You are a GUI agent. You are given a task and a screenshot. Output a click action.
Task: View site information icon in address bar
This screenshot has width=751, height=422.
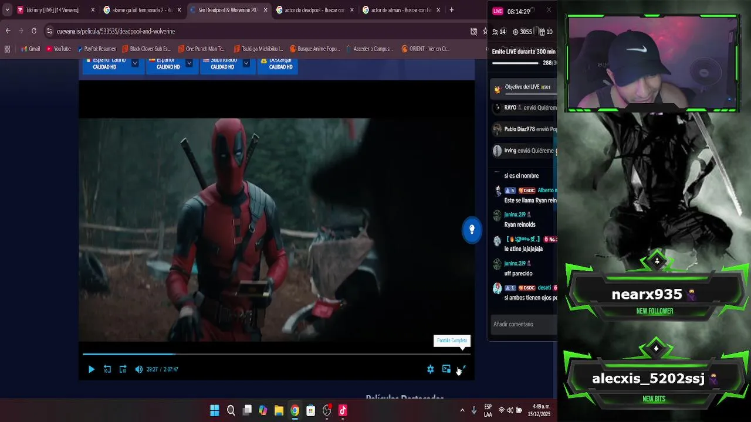click(50, 31)
